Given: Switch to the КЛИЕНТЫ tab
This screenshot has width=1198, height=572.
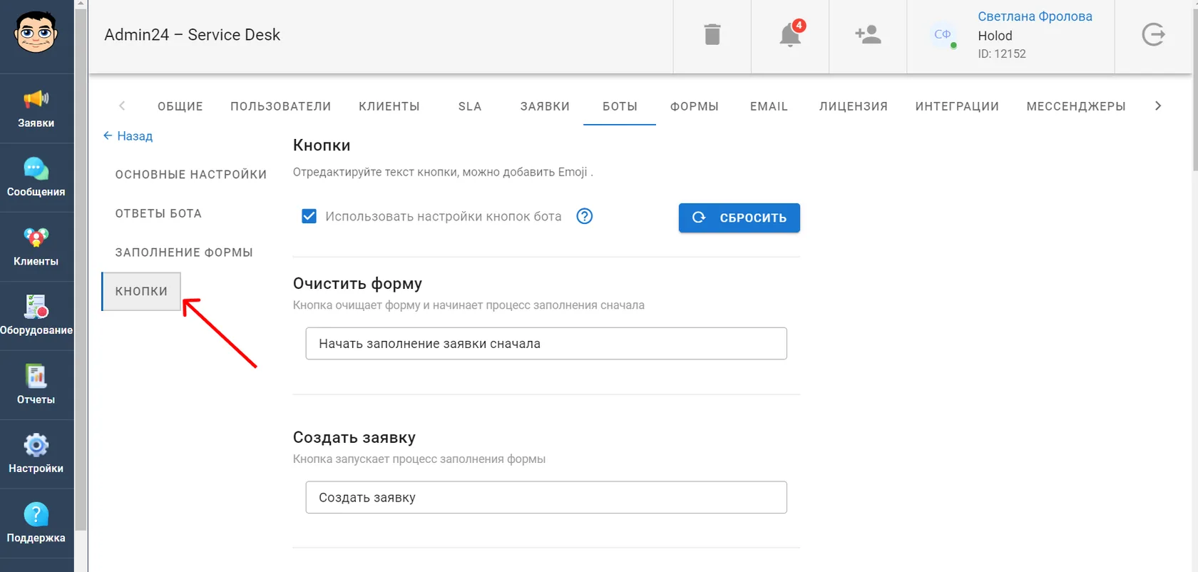Looking at the screenshot, I should [x=389, y=106].
